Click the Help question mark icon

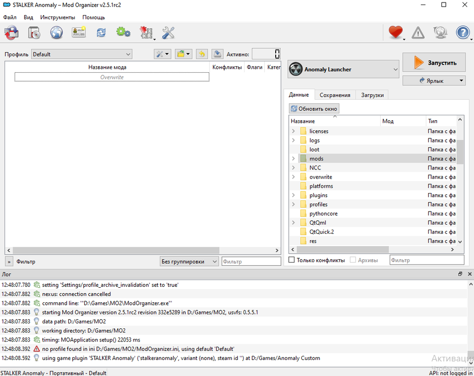pyautogui.click(x=462, y=33)
